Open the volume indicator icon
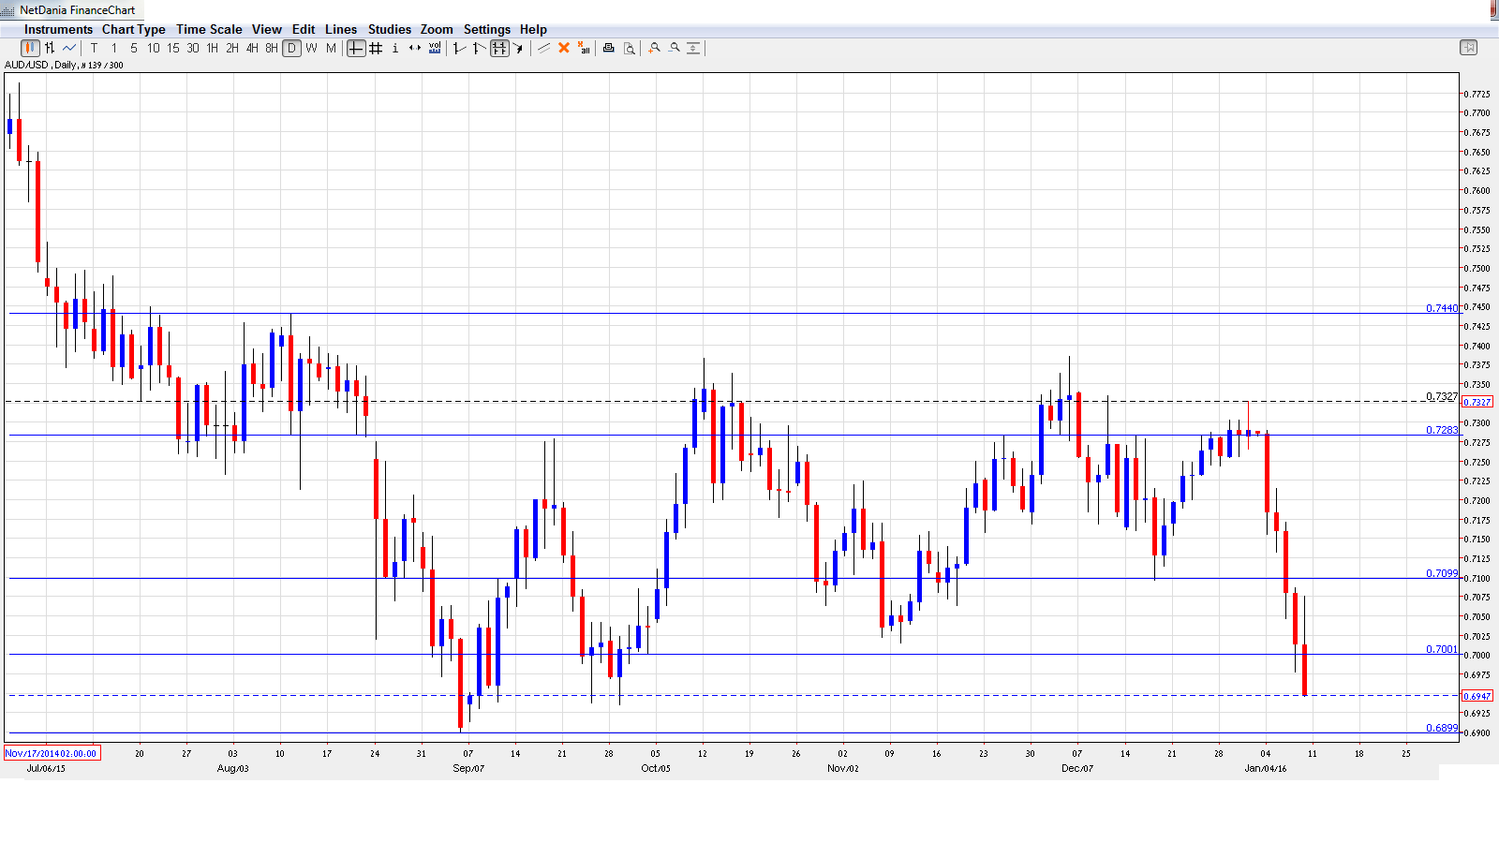 434,48
